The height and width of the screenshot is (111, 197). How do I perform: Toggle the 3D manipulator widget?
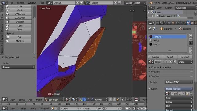tap(80, 100)
